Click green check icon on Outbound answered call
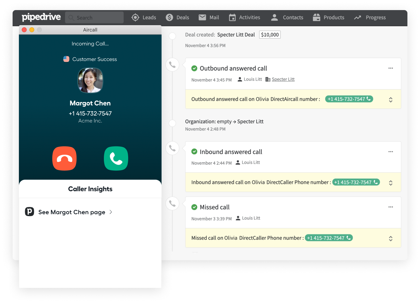Viewport: 420px width, 303px height. (195, 68)
